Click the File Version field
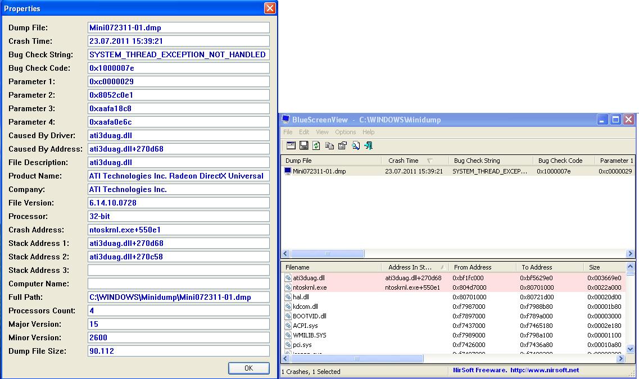 [x=179, y=203]
